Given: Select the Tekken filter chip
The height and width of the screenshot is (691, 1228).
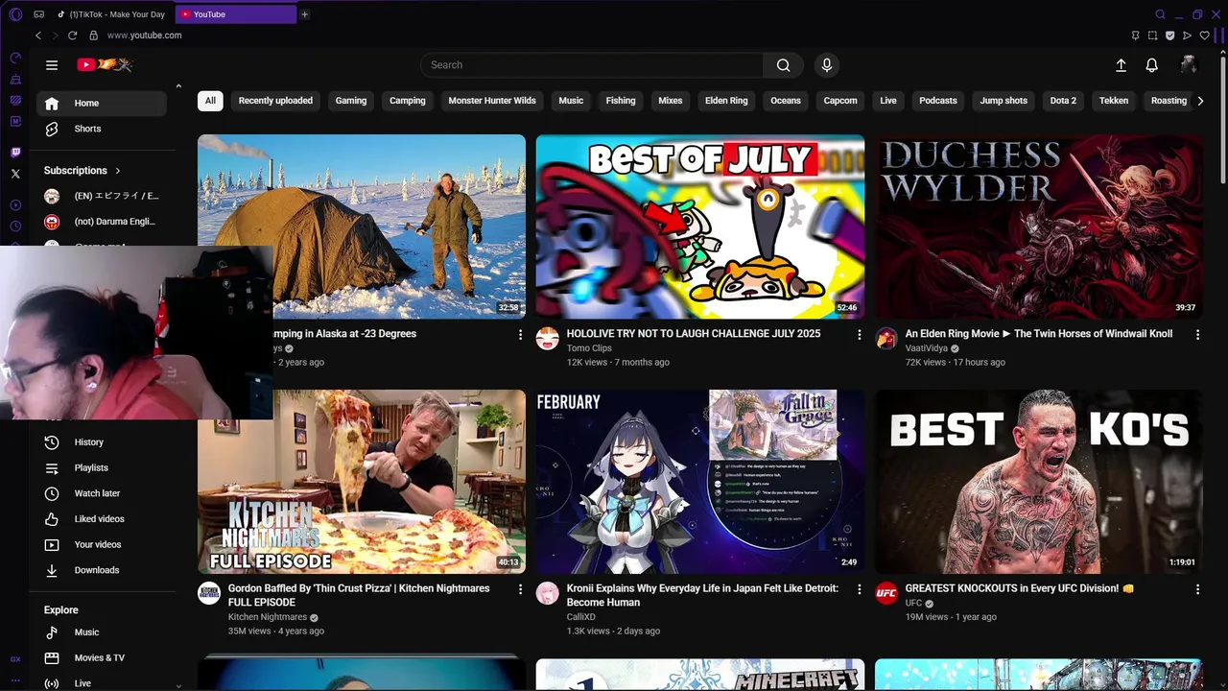Looking at the screenshot, I should coord(1114,101).
